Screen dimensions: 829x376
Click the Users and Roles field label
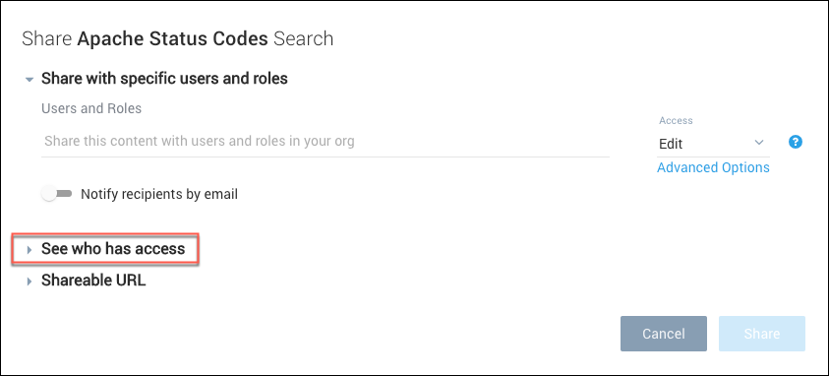[91, 108]
